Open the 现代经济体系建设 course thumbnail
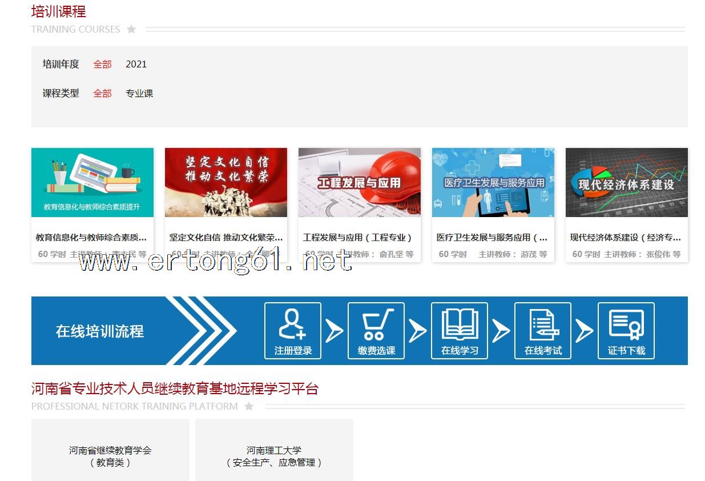 click(x=627, y=183)
